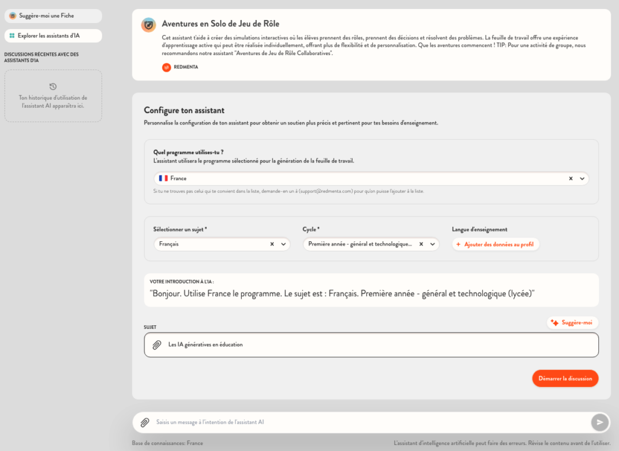Expand the programme France dropdown

[582, 178]
